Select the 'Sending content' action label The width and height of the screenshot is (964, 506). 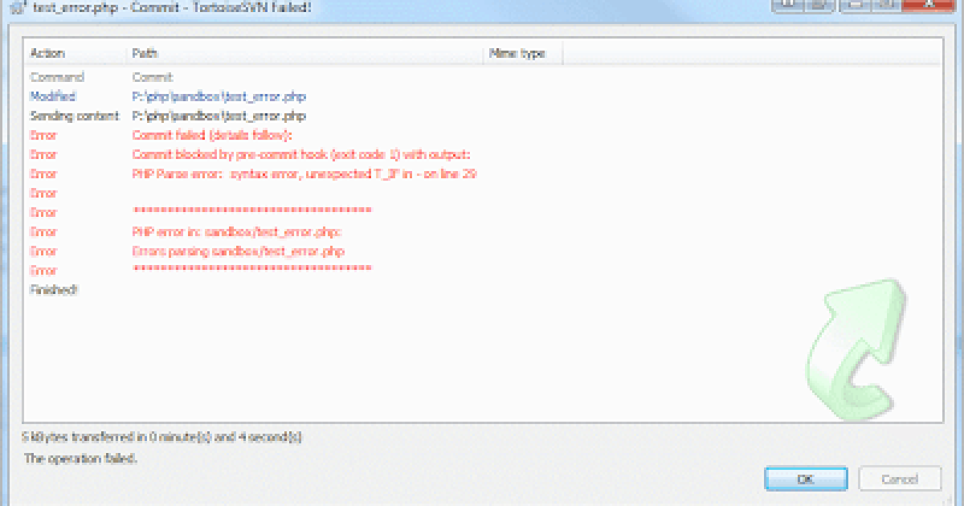74,116
